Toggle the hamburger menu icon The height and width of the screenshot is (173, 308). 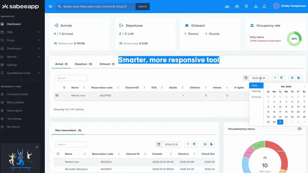click(50, 6)
